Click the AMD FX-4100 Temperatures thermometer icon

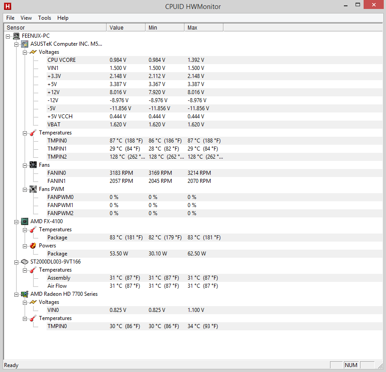coord(33,229)
